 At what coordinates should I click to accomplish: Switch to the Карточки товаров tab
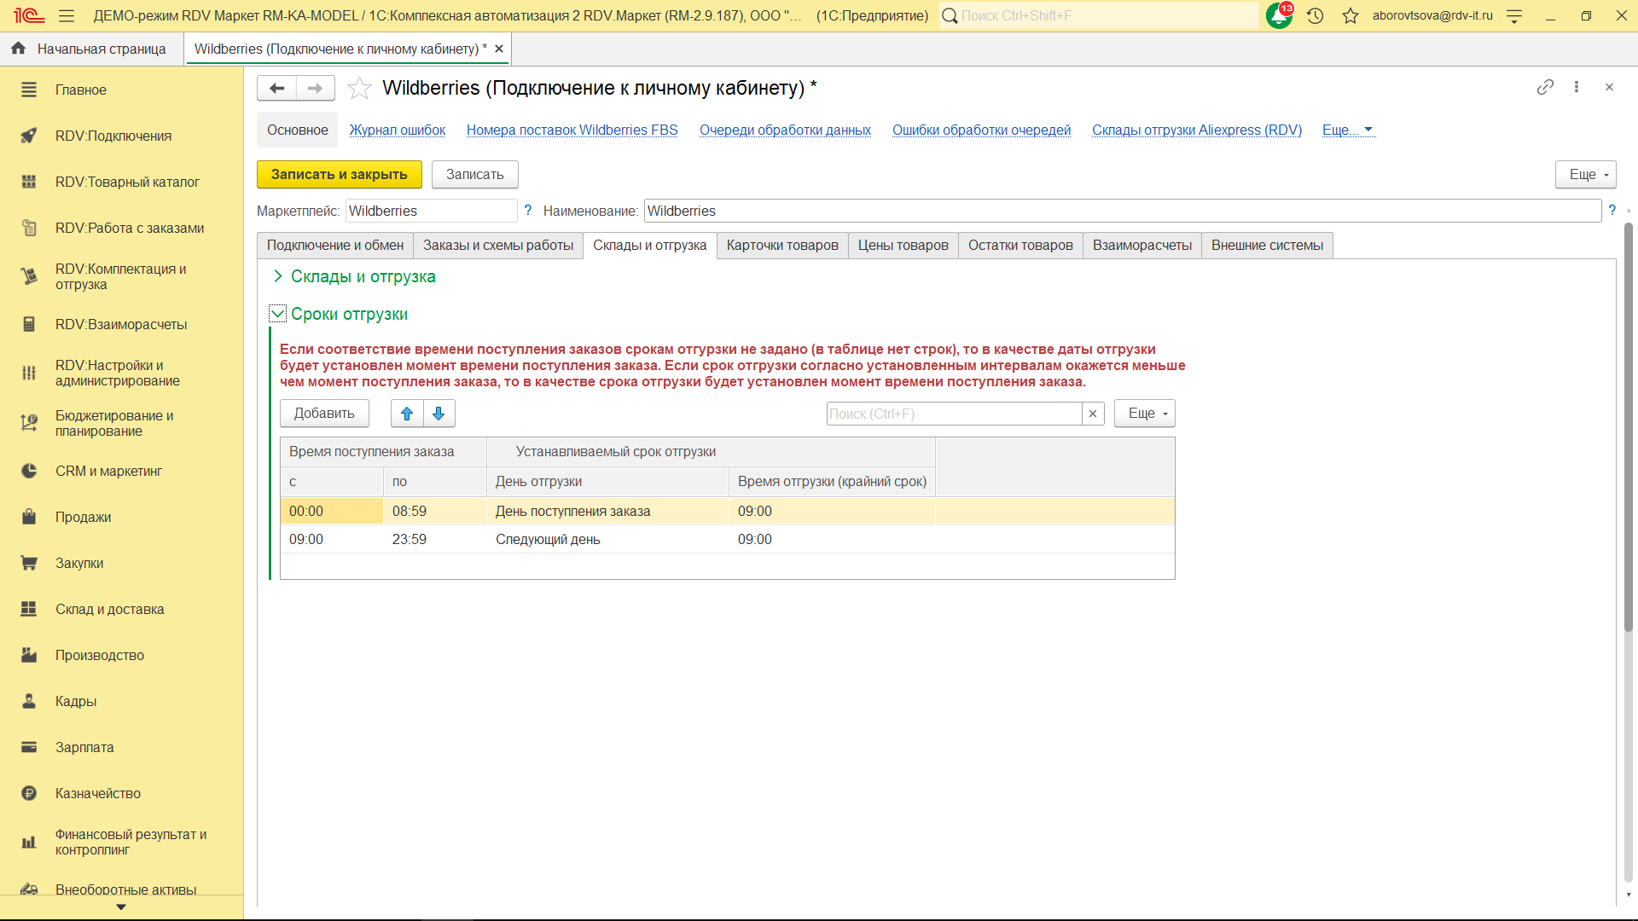[781, 246]
